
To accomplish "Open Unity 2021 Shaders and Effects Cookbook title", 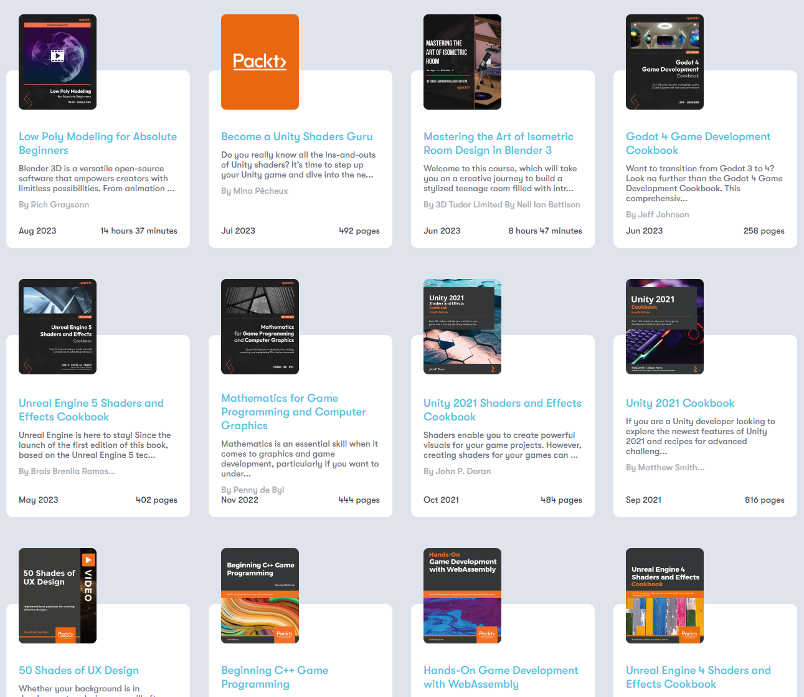I will (502, 410).
